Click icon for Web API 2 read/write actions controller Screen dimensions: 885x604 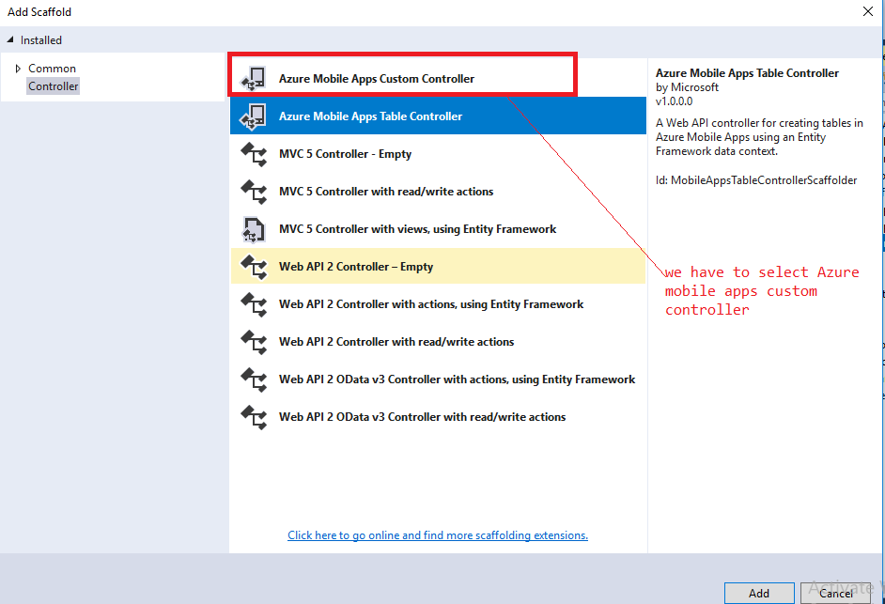coord(254,342)
